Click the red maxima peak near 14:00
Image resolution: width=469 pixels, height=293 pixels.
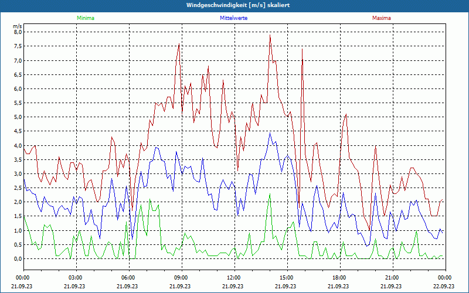270,35
